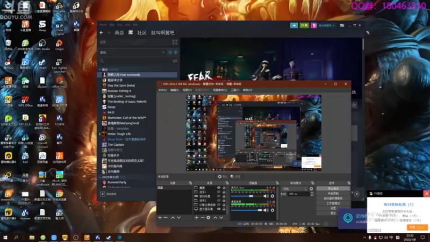The width and height of the screenshot is (430, 242).
Task: Click 添加游戏 at bottom of Steam library
Action: pos(109,194)
